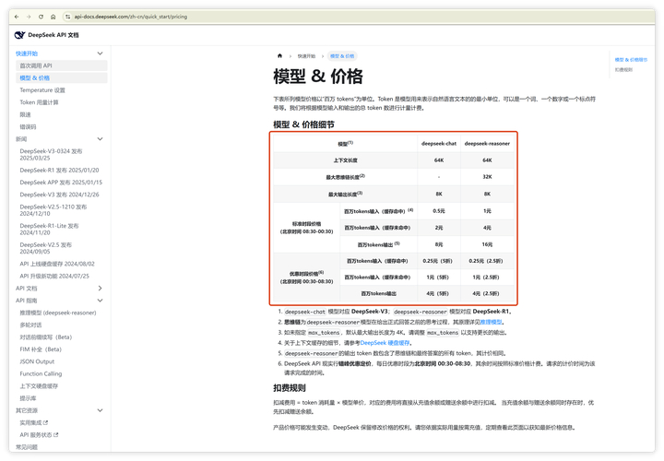
Task: Collapse the 其它资源 section chevron
Action: [100, 410]
